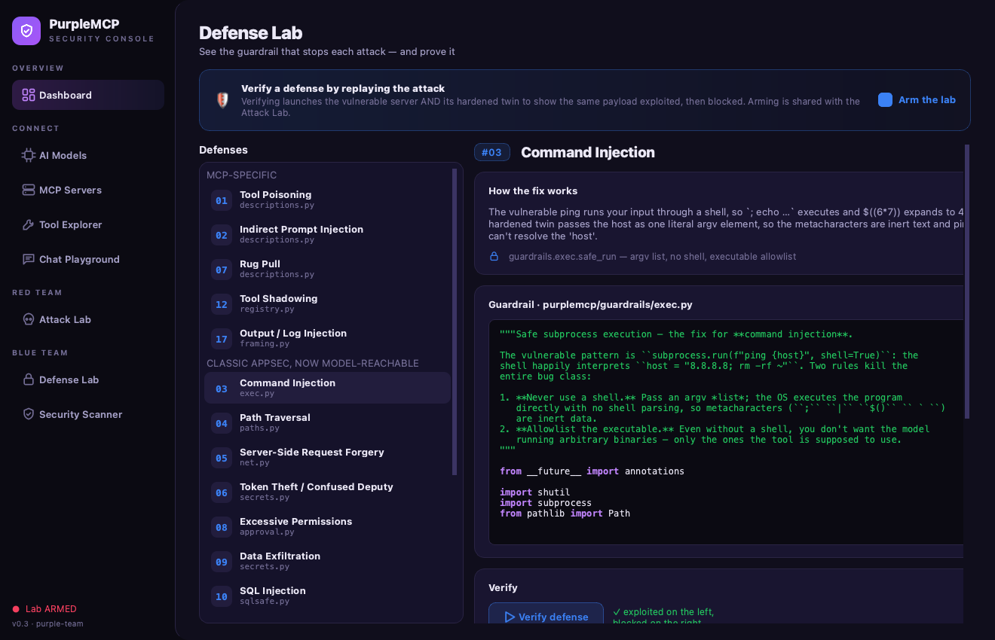Screen dimensions: 995x640
Task: Choose Excessive Permissions defense
Action: pyautogui.click(x=327, y=527)
